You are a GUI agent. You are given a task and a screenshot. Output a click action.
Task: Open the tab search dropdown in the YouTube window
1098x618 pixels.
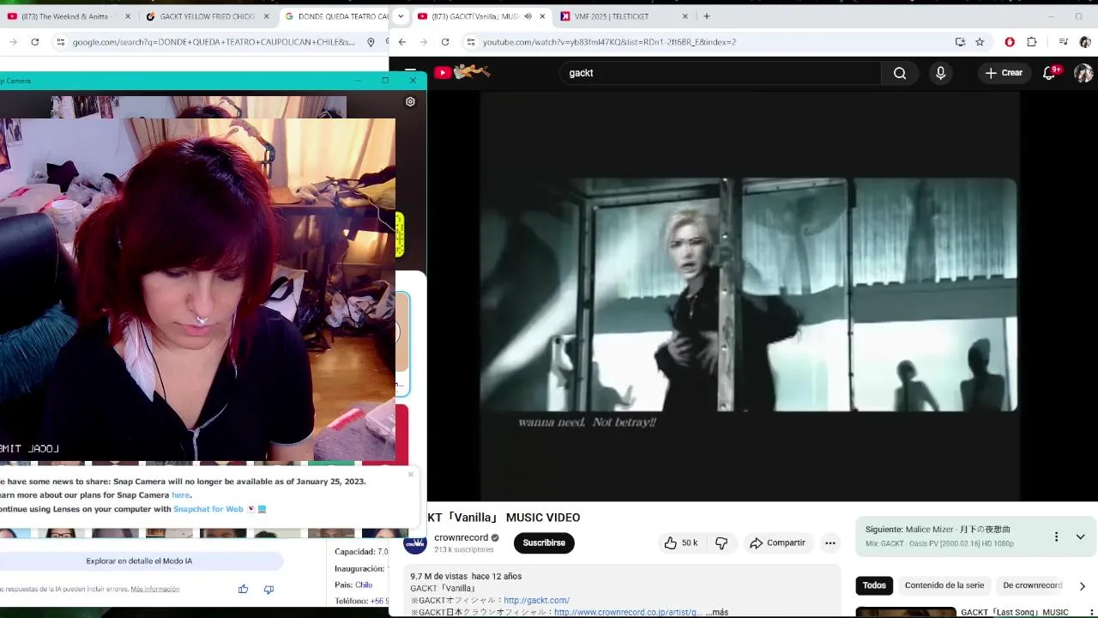pos(401,16)
